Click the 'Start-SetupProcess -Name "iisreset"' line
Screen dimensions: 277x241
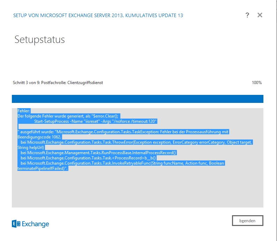pyautogui.click(x=95, y=121)
